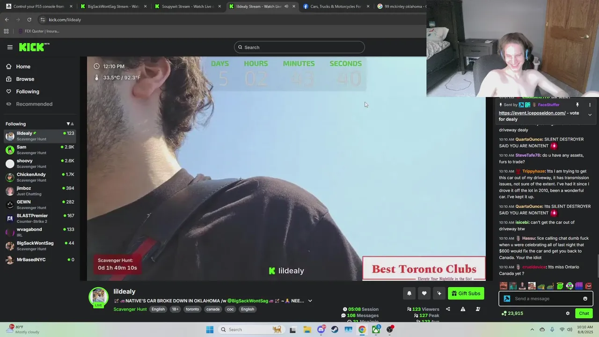599x337 pixels.
Task: Click the lildealy streamer avatar
Action: [99, 297]
